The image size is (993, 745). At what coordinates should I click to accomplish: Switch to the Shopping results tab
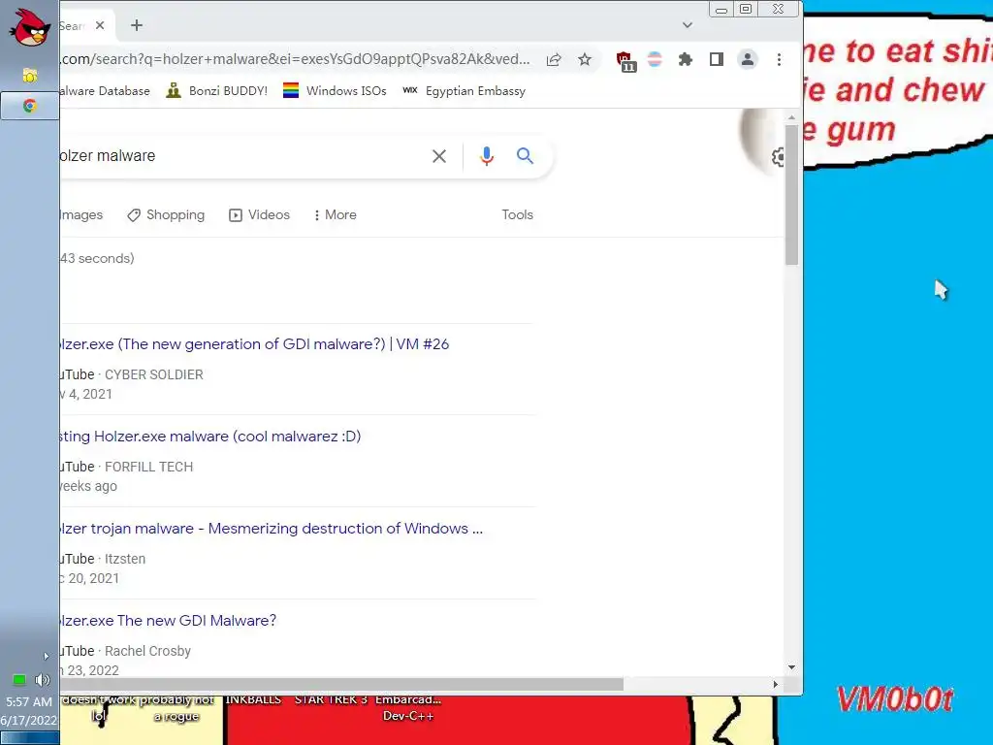[x=166, y=214]
